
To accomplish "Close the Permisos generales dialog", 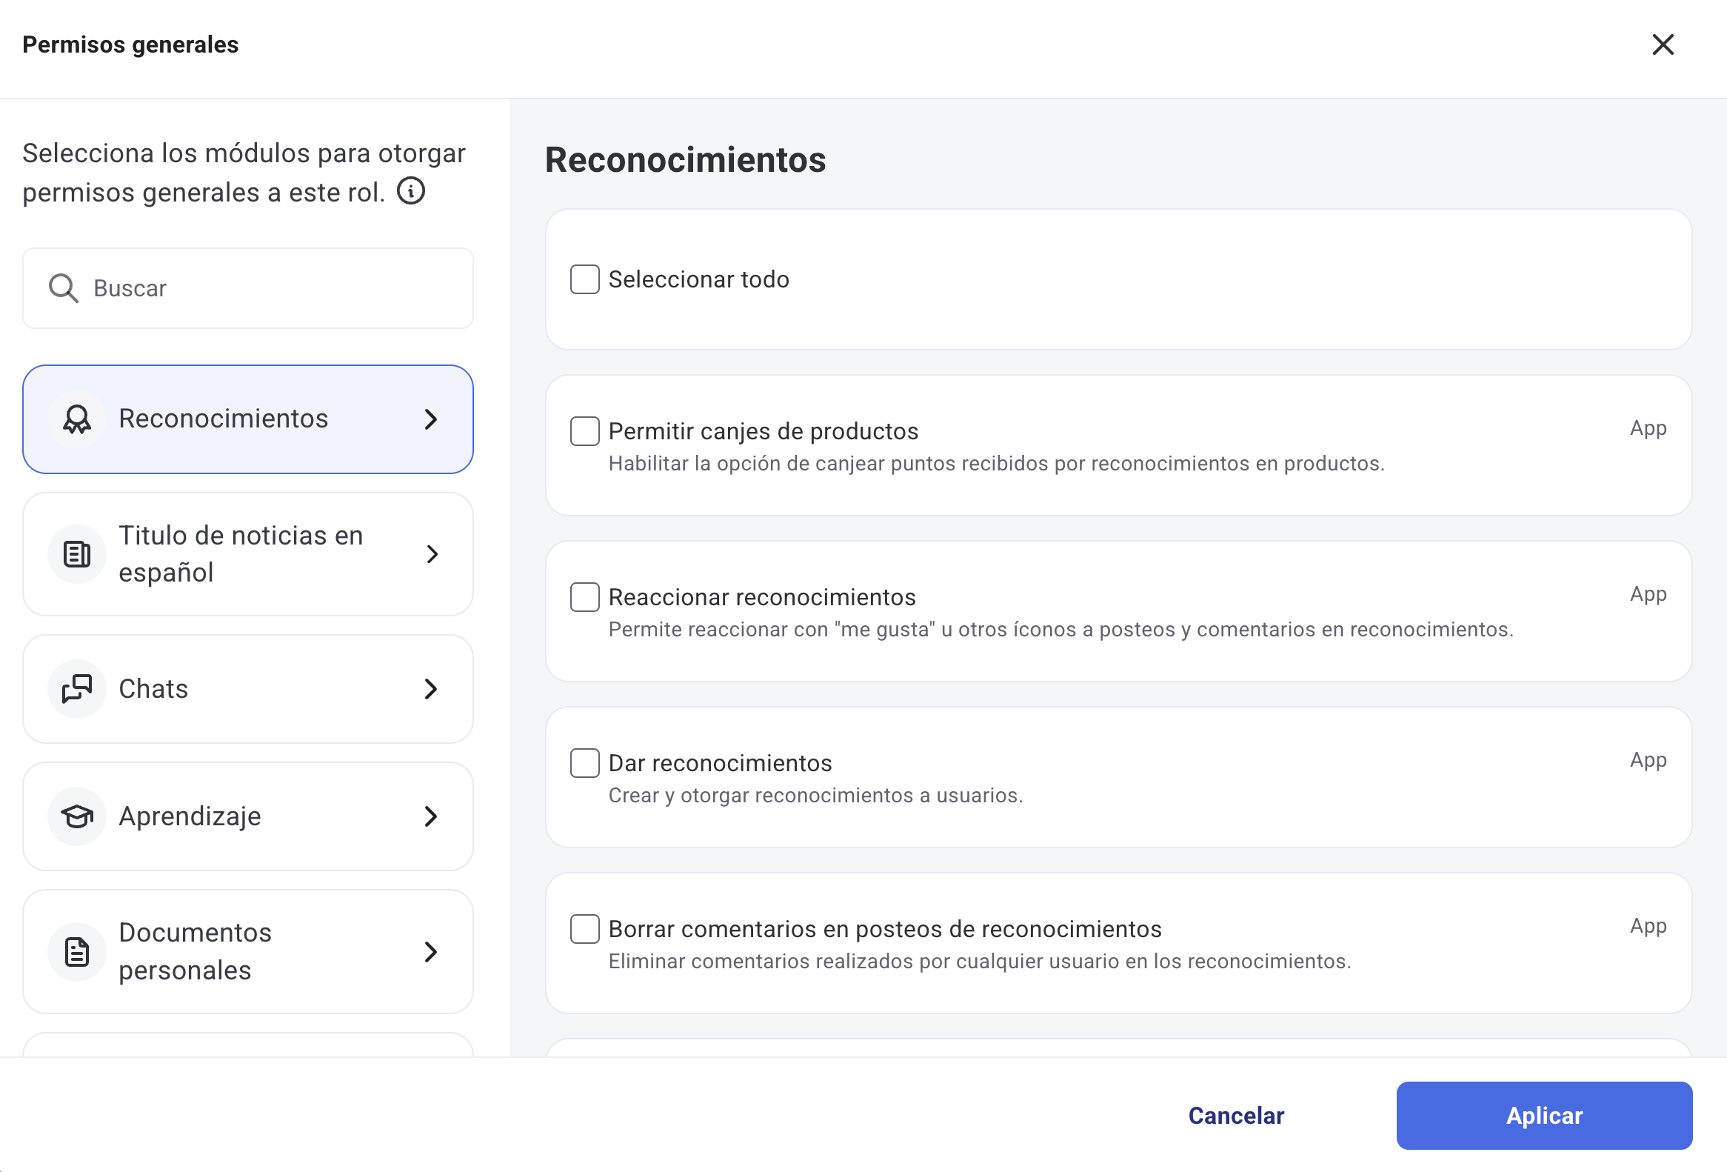I will click(x=1663, y=44).
